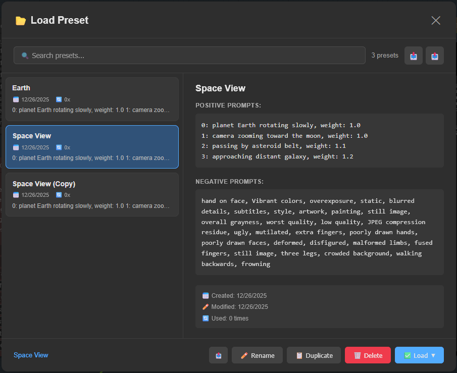The height and width of the screenshot is (373, 457).
Task: Click the usage count icon in the Earth card
Action: point(59,99)
